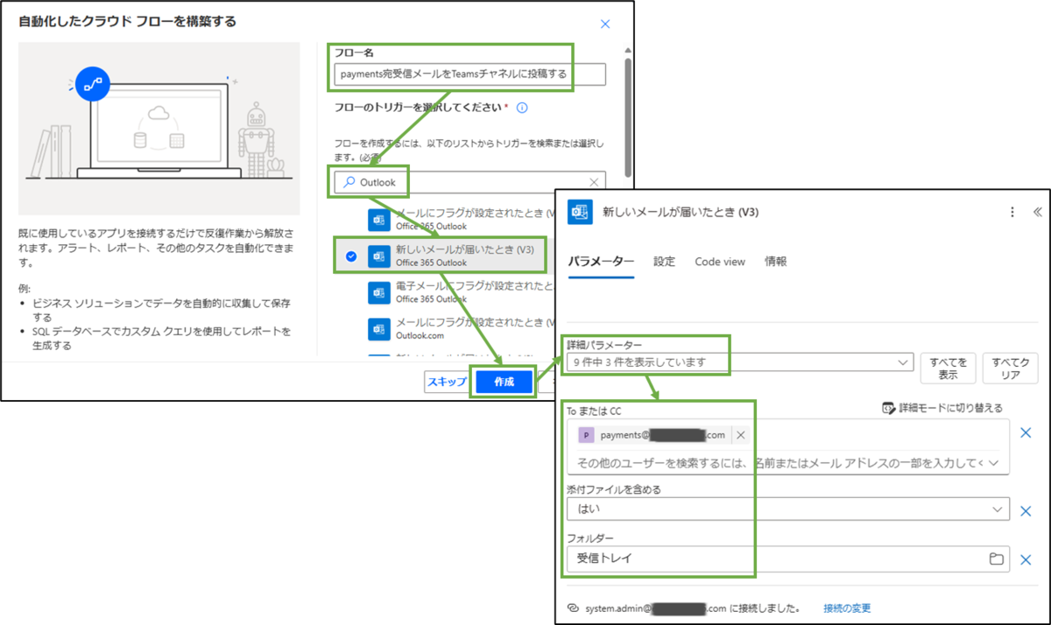This screenshot has height=625, width=1051.
Task: Open the 詳細パラメーター dropdown
Action: (x=740, y=362)
